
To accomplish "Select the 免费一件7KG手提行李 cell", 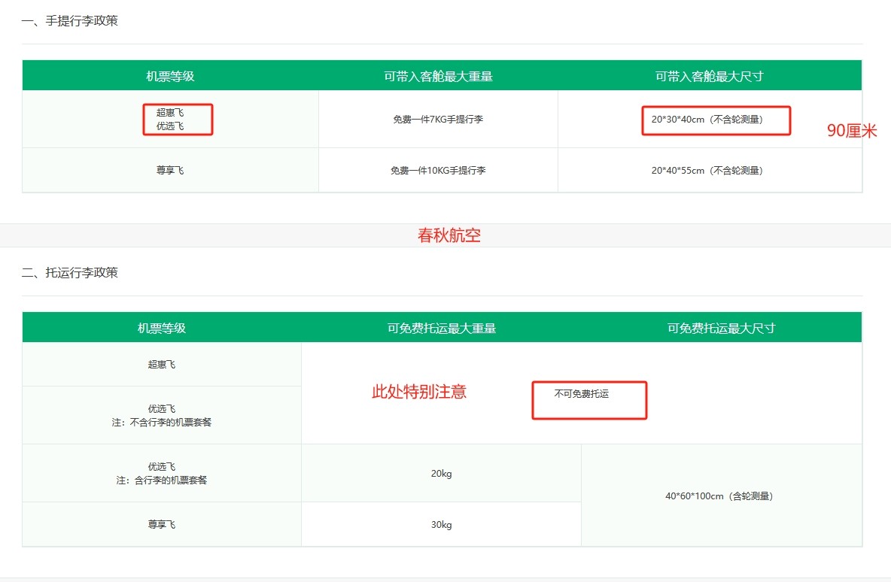I will (x=438, y=120).
